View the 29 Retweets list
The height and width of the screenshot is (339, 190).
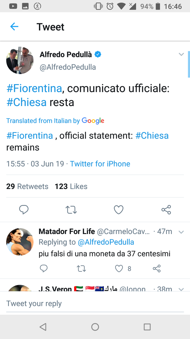(x=27, y=186)
